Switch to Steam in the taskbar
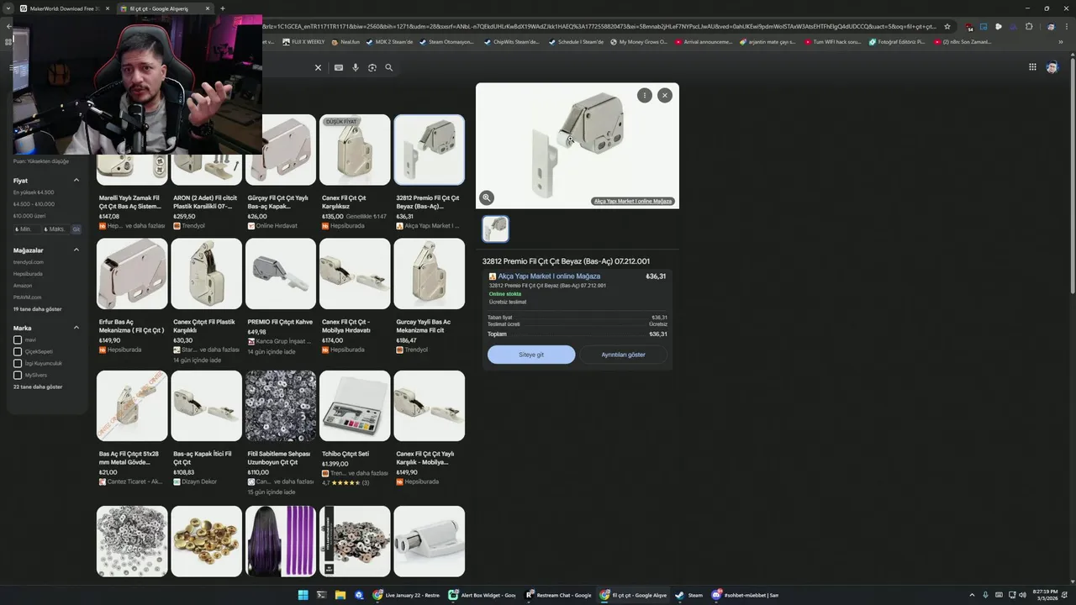This screenshot has width=1076, height=605. (x=689, y=595)
